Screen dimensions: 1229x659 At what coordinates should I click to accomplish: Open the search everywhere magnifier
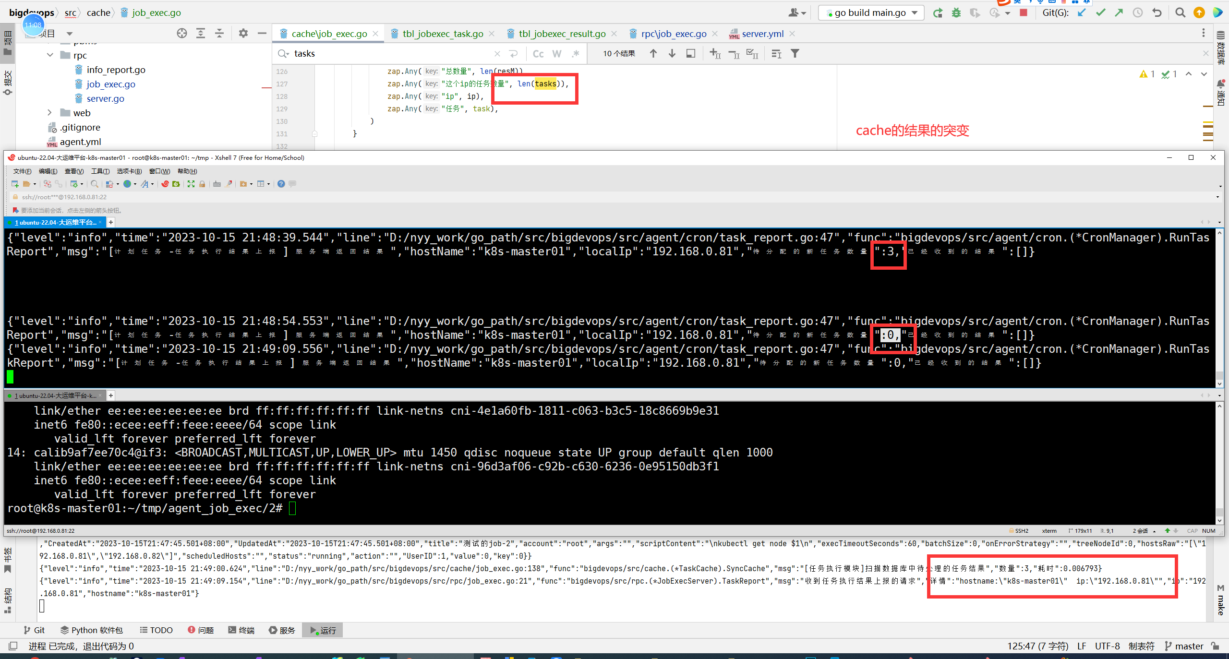pos(1180,13)
